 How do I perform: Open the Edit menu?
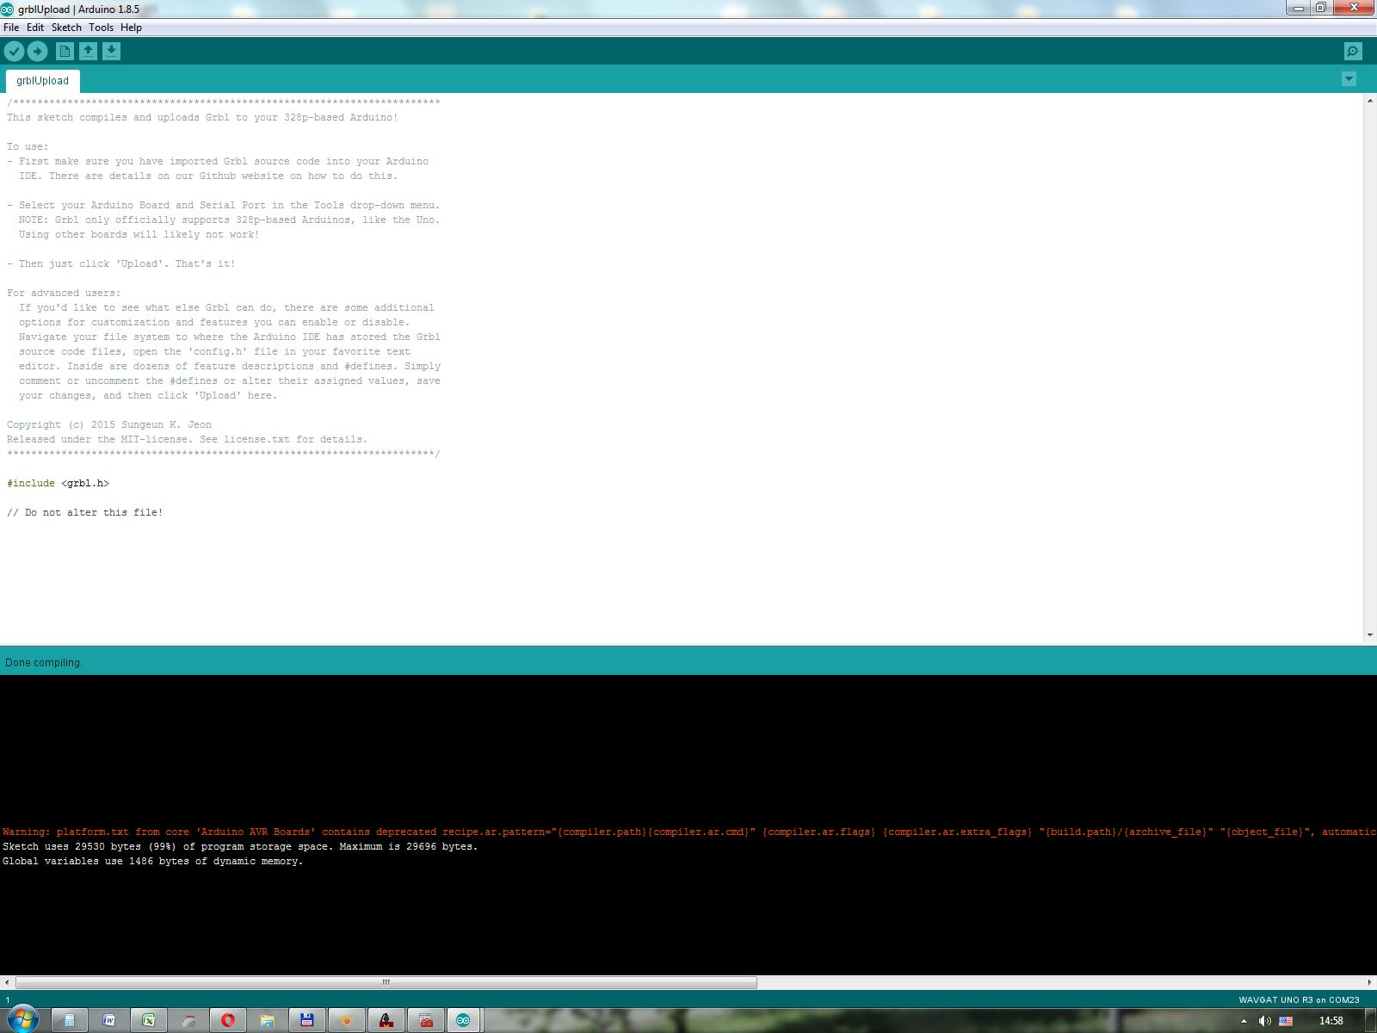pyautogui.click(x=35, y=28)
